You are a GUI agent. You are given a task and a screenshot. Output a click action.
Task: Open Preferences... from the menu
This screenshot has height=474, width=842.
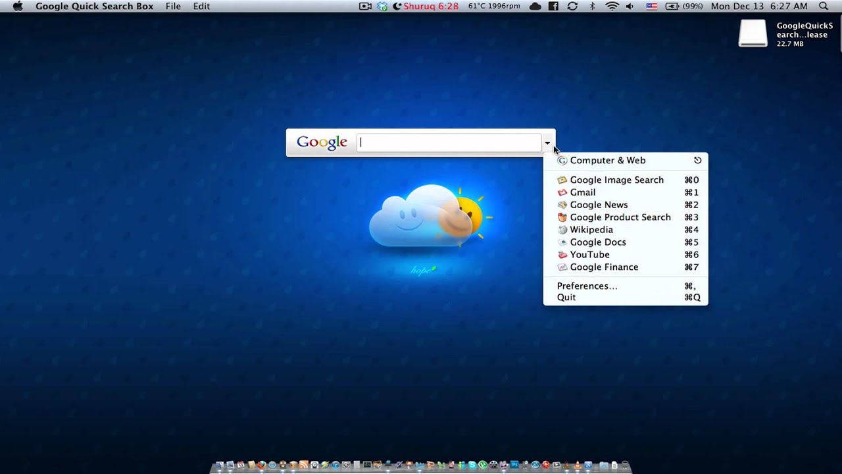tap(626, 286)
